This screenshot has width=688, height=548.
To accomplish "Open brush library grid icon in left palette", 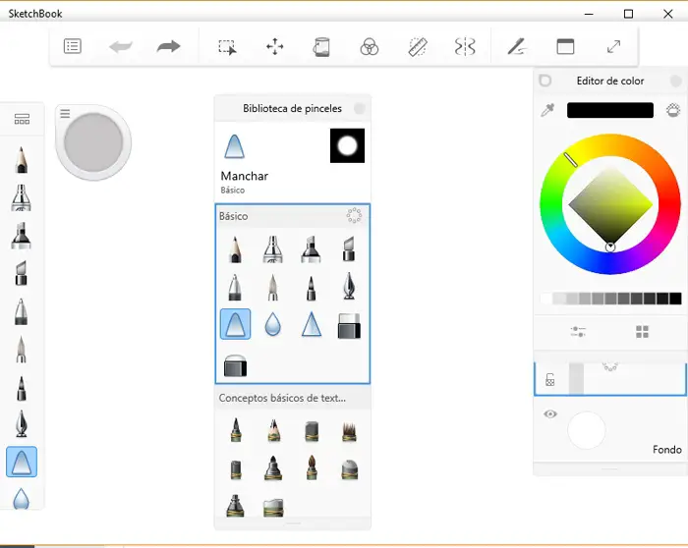I will (x=22, y=119).
